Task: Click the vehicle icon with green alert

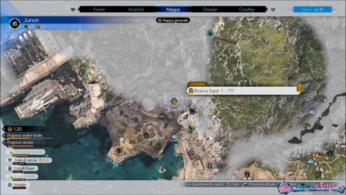Action: tap(83, 67)
